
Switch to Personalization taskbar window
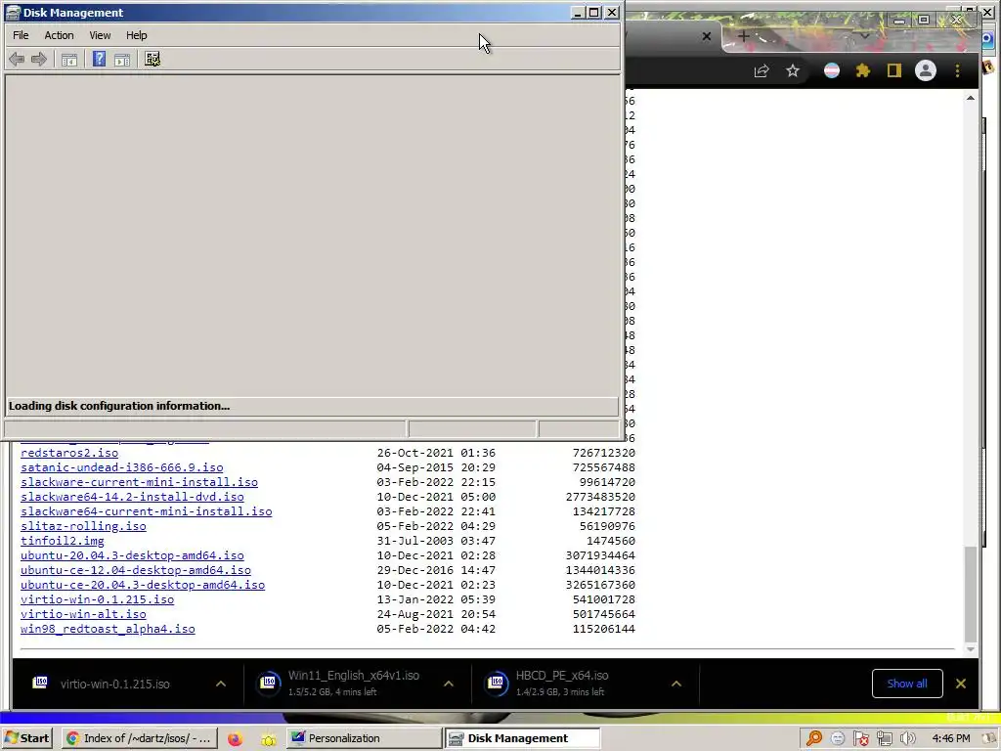[364, 738]
